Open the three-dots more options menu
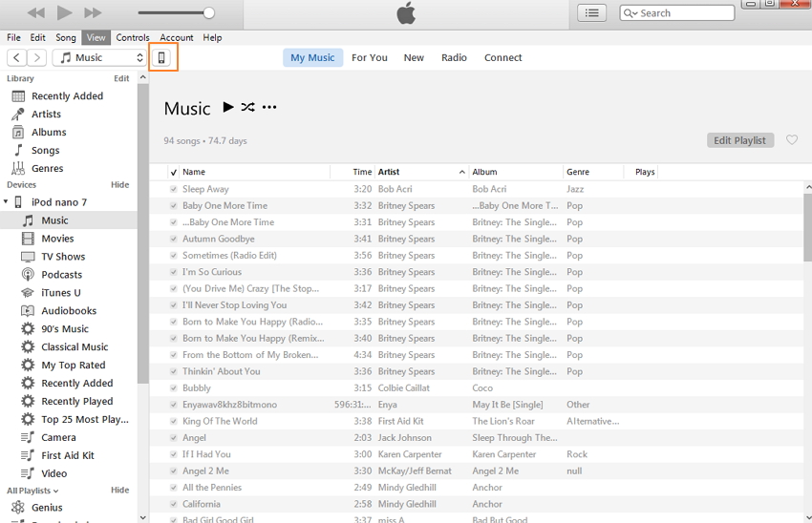Image resolution: width=812 pixels, height=523 pixels. point(269,107)
